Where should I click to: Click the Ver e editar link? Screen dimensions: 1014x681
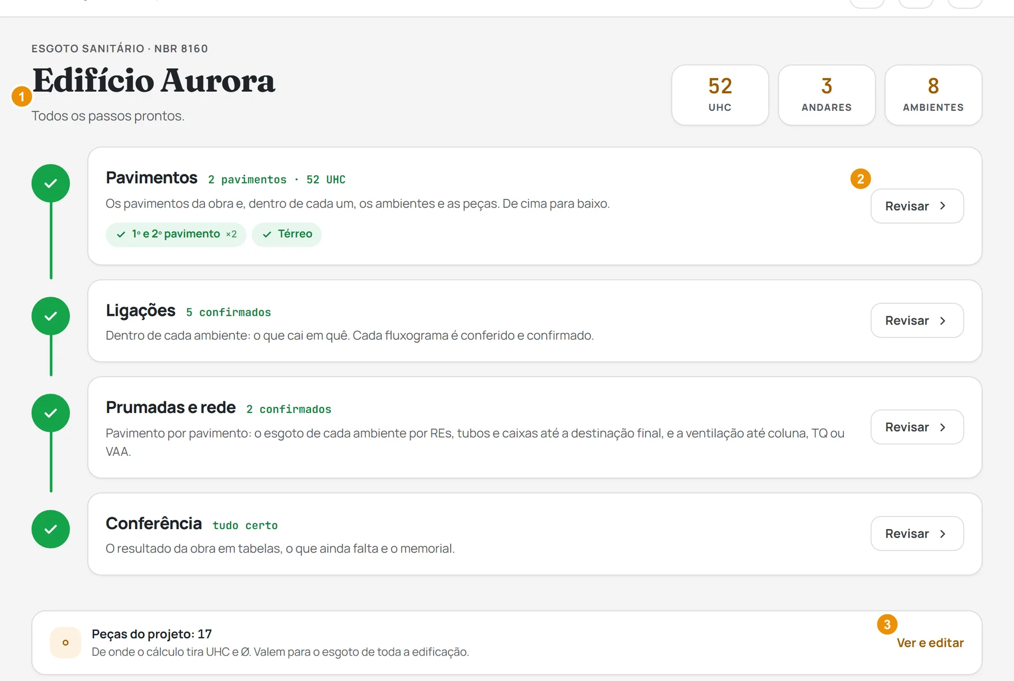tap(930, 643)
